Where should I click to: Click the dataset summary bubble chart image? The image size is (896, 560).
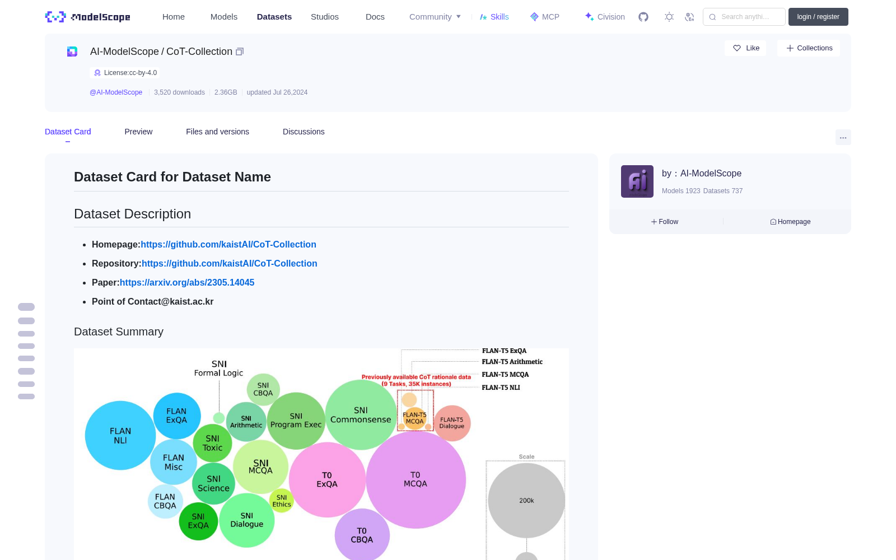coord(321,454)
